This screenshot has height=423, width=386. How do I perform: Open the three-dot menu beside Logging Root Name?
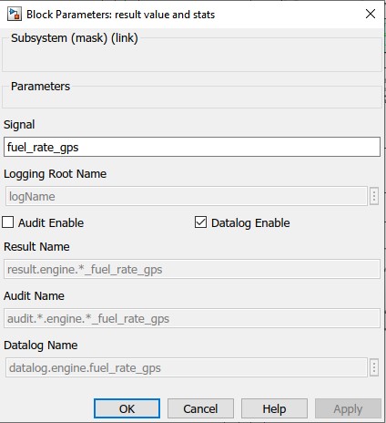[374, 196]
